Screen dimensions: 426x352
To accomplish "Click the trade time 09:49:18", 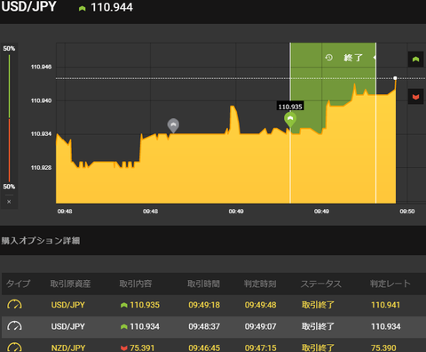I will tap(204, 305).
